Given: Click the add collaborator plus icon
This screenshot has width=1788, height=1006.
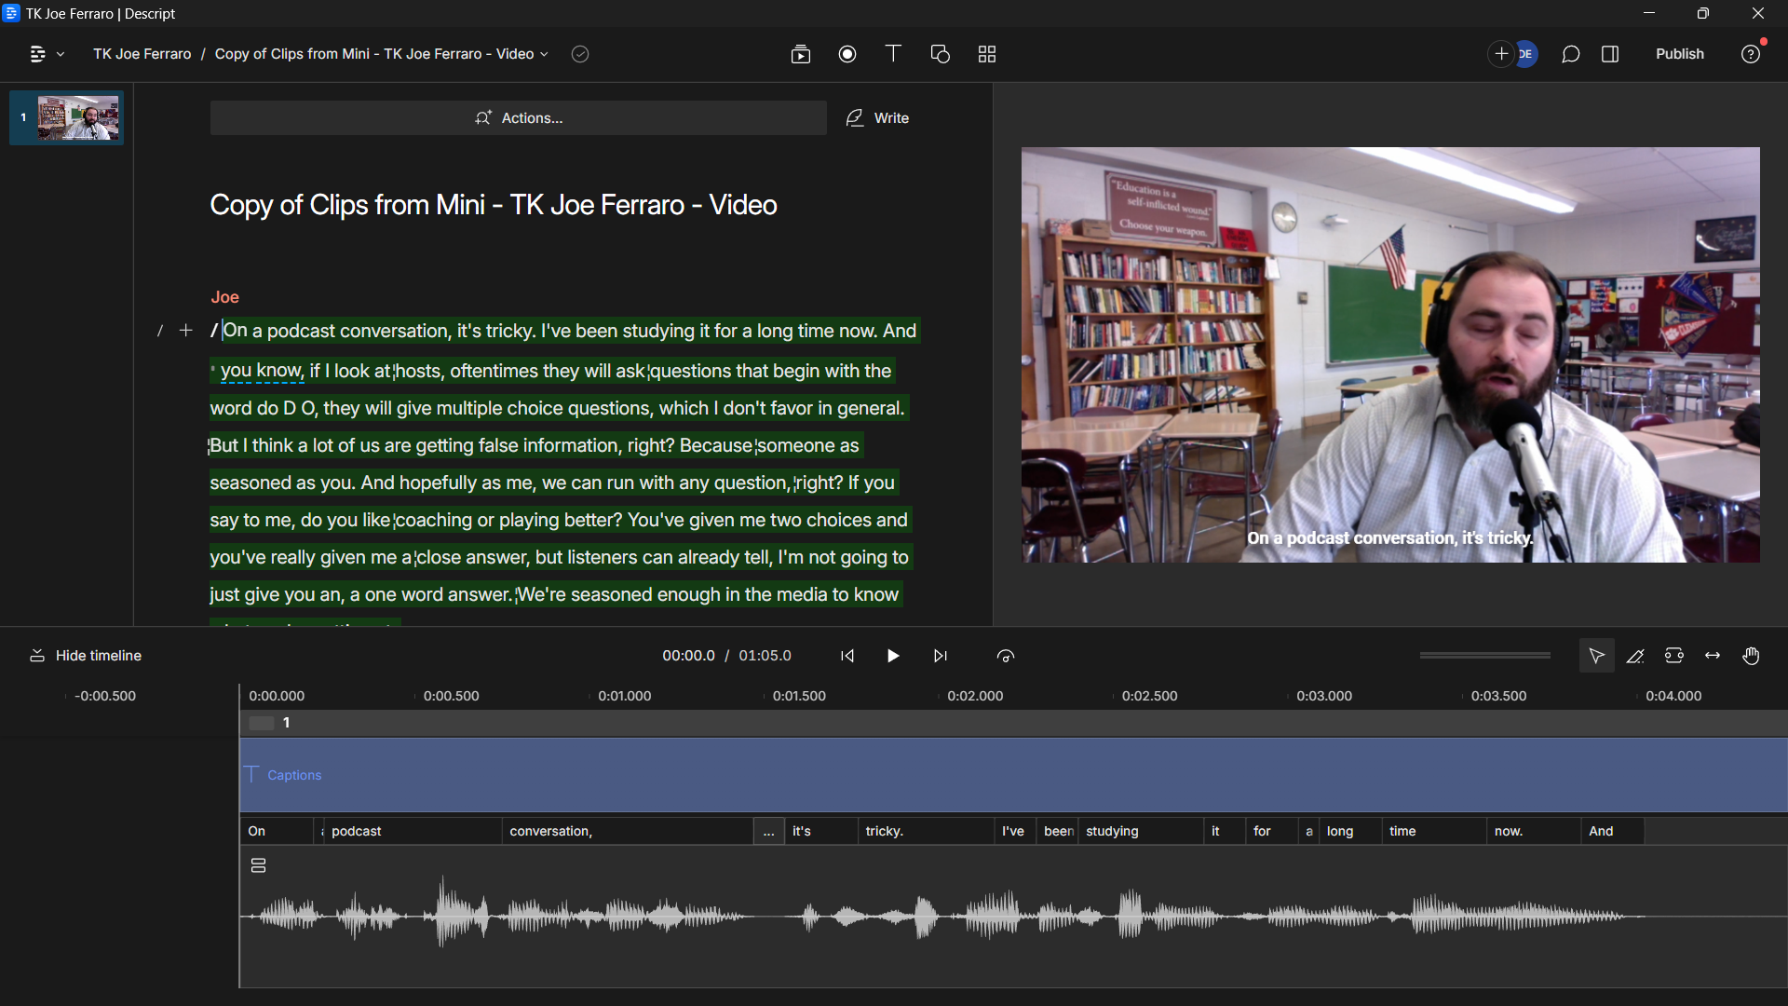Looking at the screenshot, I should (1501, 54).
